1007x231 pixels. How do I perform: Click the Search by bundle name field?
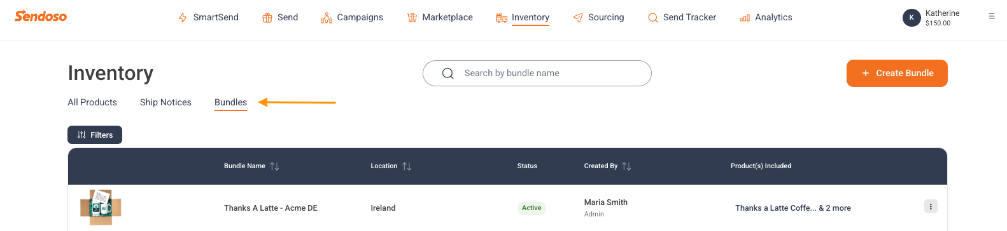[537, 74]
